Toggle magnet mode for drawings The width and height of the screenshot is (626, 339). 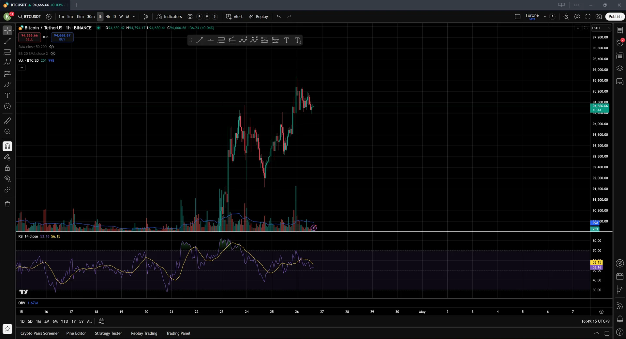7,146
